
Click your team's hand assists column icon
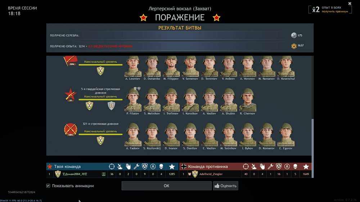(x=128, y=166)
